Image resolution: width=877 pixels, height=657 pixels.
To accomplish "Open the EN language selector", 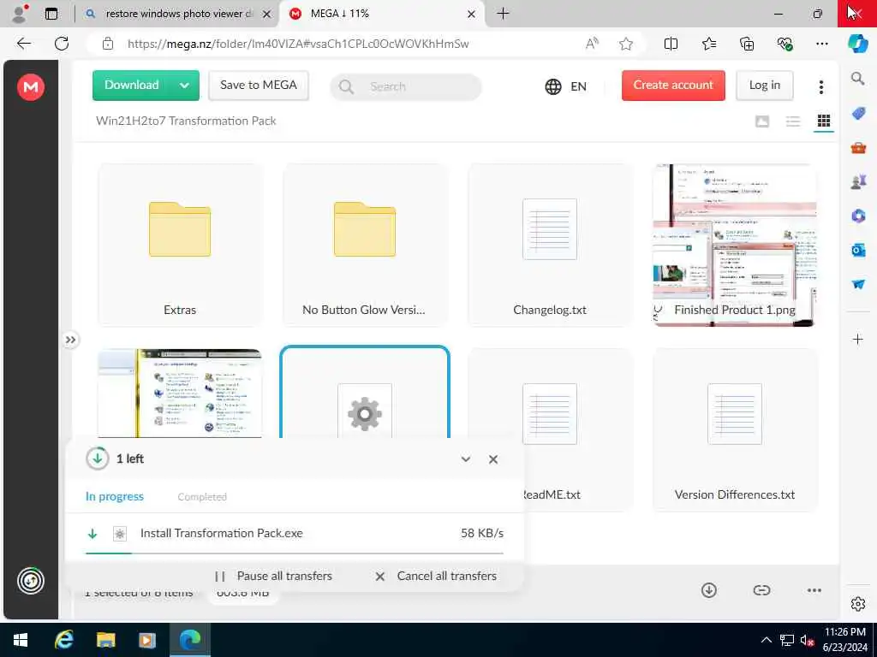I will click(x=566, y=86).
